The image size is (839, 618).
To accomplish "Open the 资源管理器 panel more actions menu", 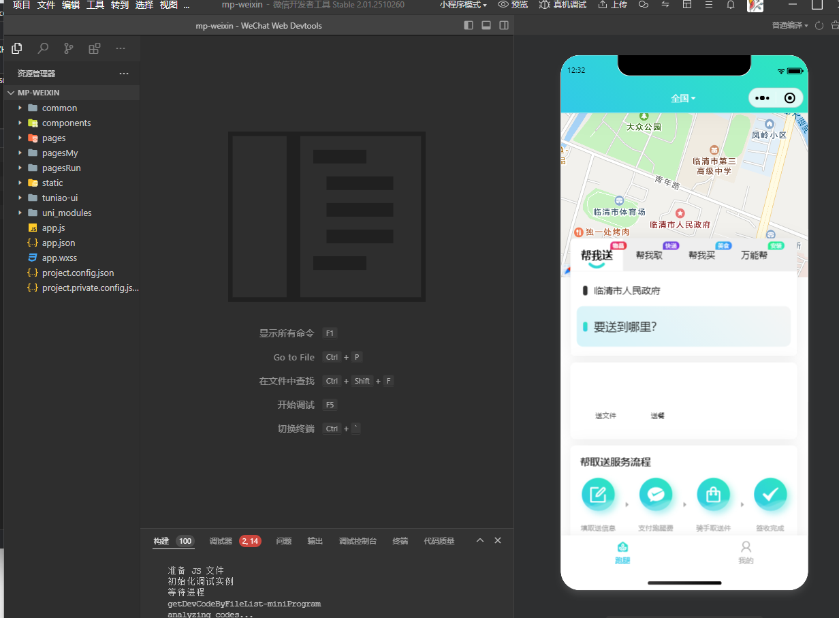I will coord(124,74).
